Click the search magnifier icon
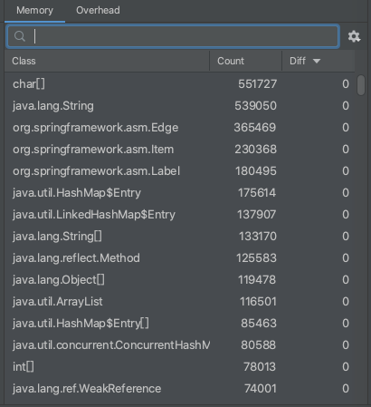This screenshot has height=407, width=371. point(20,36)
